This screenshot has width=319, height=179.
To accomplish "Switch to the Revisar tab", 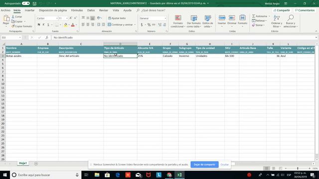I will pyautogui.click(x=104, y=10).
